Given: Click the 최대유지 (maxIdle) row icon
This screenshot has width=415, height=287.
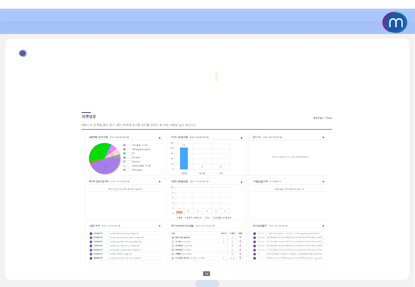Looking at the screenshot, I should point(173,250).
